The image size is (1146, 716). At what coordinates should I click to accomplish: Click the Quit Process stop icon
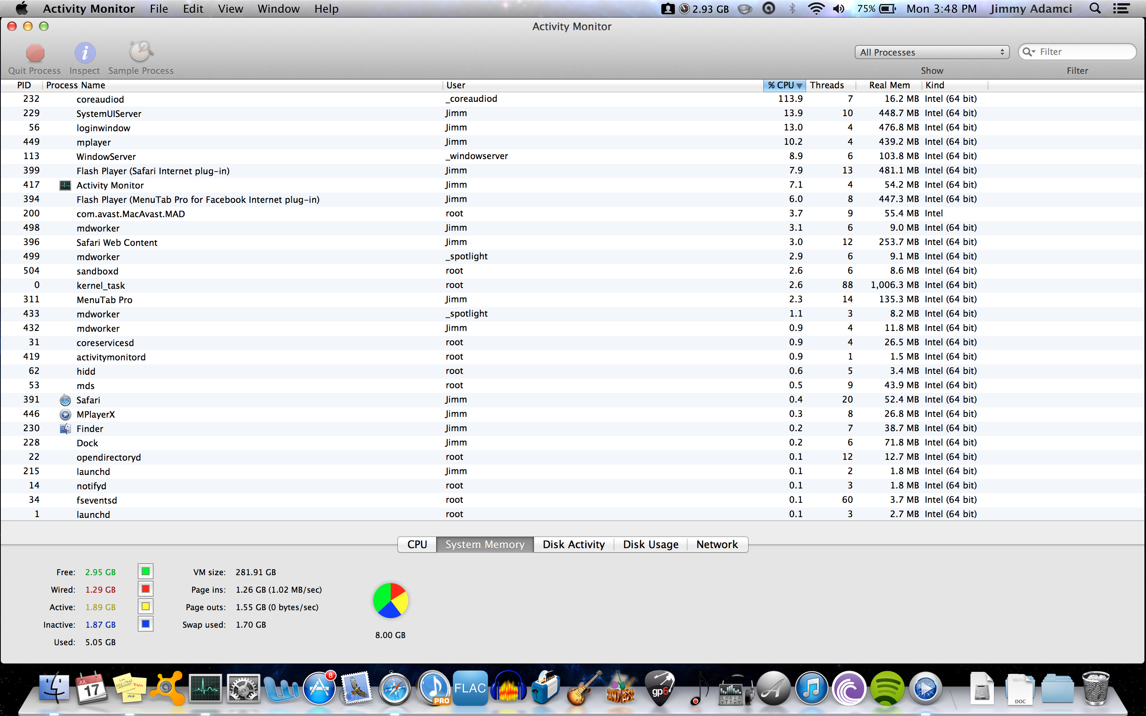click(x=35, y=53)
